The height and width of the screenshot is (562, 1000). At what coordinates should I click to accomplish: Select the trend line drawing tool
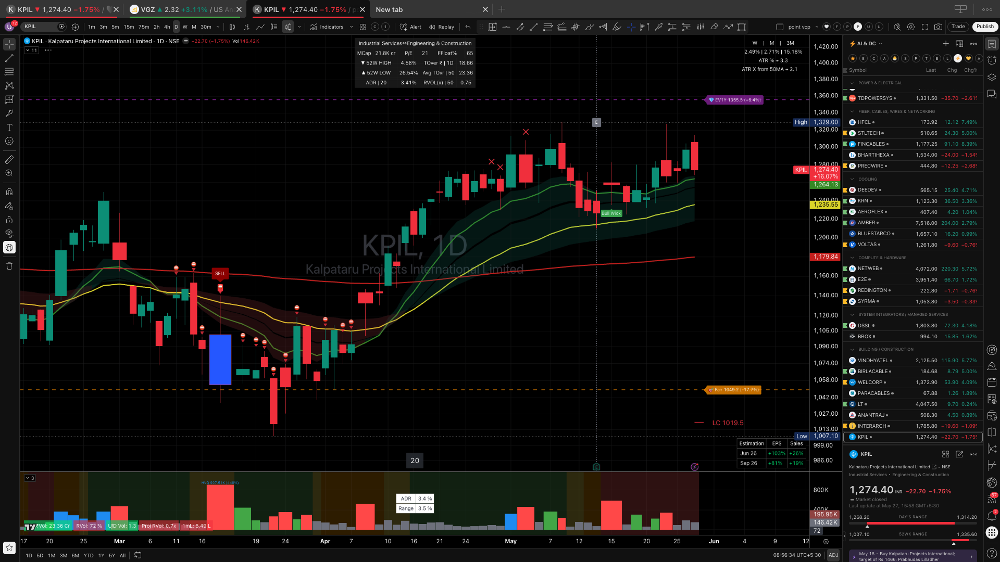pos(9,58)
